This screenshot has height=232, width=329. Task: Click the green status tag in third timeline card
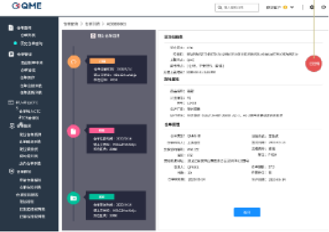[x=102, y=197]
